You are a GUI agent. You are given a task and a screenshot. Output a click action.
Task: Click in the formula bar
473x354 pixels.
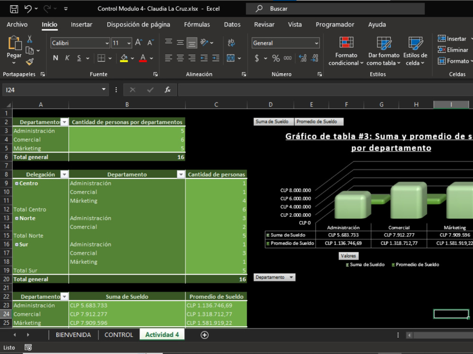[325, 90]
